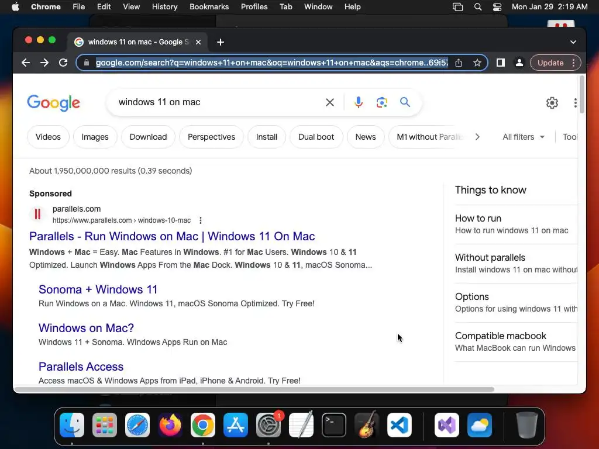Apply the Perspectives filter chip
Image resolution: width=599 pixels, height=449 pixels.
pyautogui.click(x=211, y=137)
